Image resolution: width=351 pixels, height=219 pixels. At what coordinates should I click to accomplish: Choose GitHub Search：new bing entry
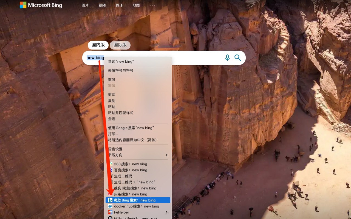tap(138, 217)
